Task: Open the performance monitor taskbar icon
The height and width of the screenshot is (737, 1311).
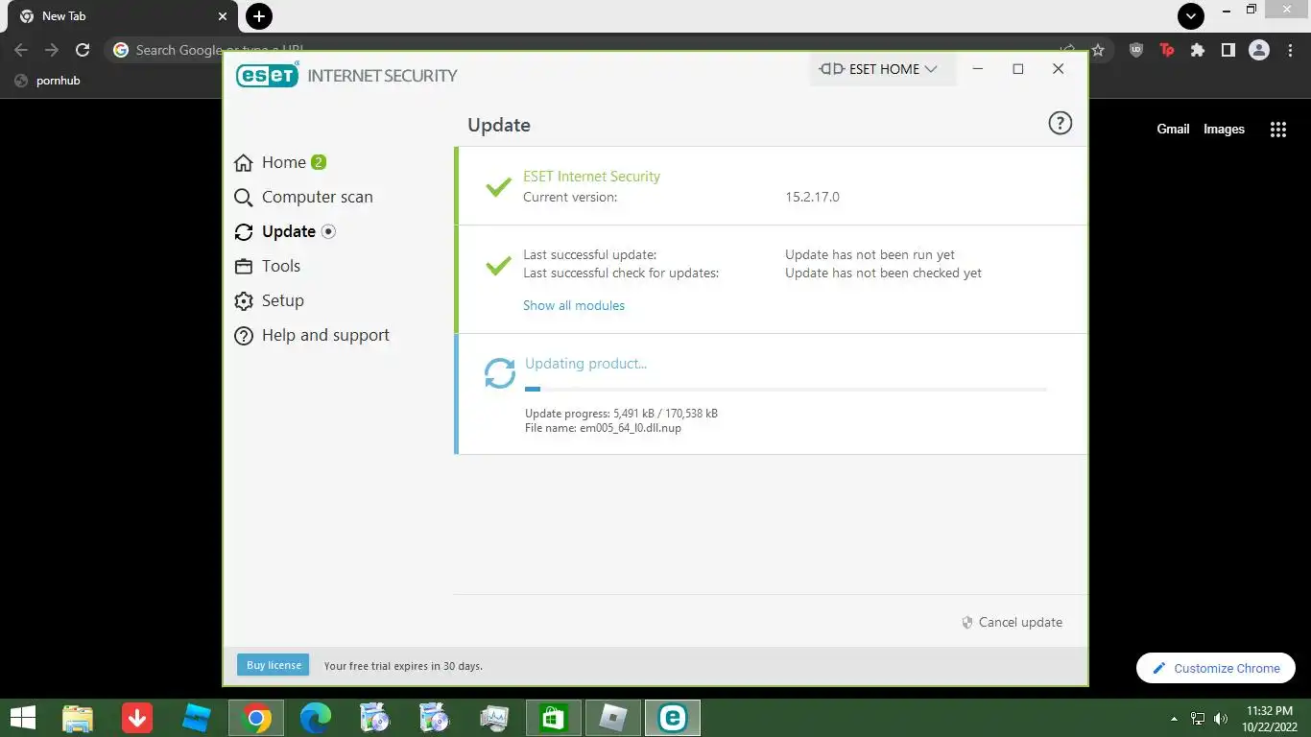Action: pyautogui.click(x=494, y=718)
